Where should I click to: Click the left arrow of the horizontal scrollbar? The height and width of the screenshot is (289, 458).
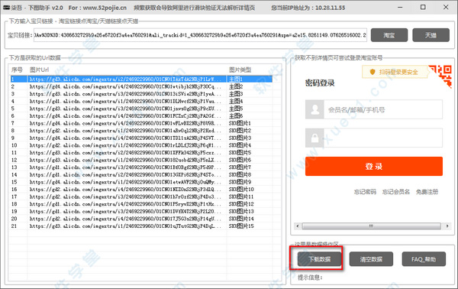coord(298,226)
